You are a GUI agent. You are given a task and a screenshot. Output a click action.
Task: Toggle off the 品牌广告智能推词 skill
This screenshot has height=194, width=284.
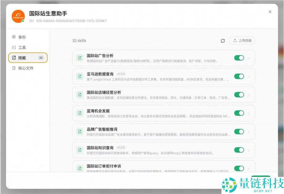click(x=239, y=131)
